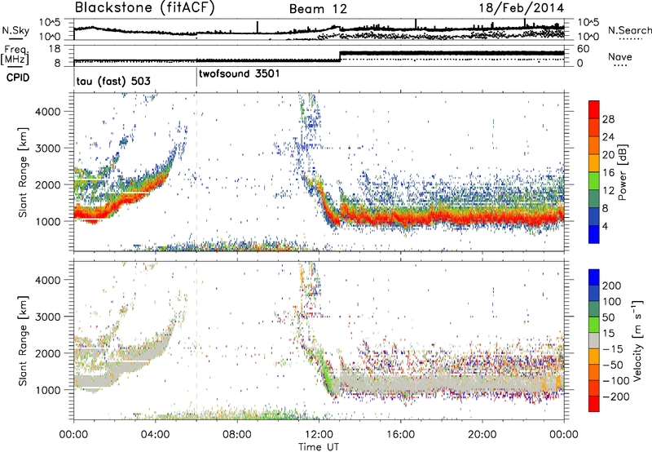The width and height of the screenshot is (652, 452).
Task: Click the '12:00' time axis tick label
Action: (319, 435)
